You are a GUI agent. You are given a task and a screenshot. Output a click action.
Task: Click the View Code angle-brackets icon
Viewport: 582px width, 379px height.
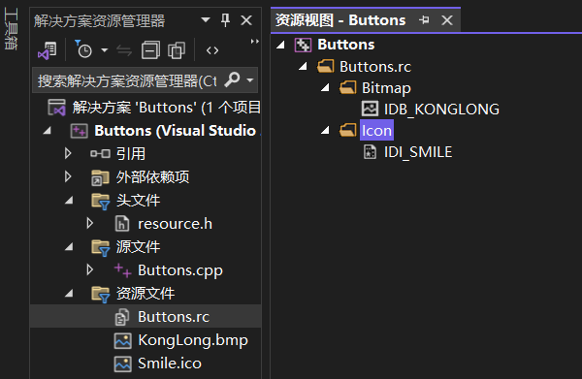212,50
